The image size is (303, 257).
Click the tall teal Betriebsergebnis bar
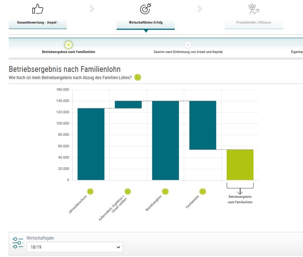(x=165, y=140)
